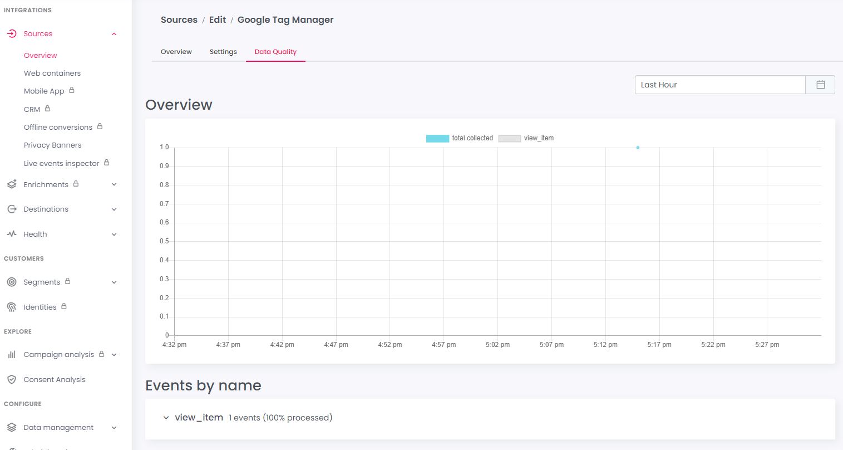Click the Identities fingerprint icon
Screen dimensions: 843x450
pos(12,307)
